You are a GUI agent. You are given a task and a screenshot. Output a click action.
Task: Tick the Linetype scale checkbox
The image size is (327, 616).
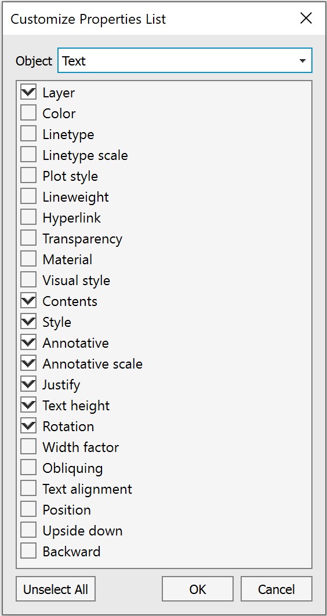click(x=28, y=155)
